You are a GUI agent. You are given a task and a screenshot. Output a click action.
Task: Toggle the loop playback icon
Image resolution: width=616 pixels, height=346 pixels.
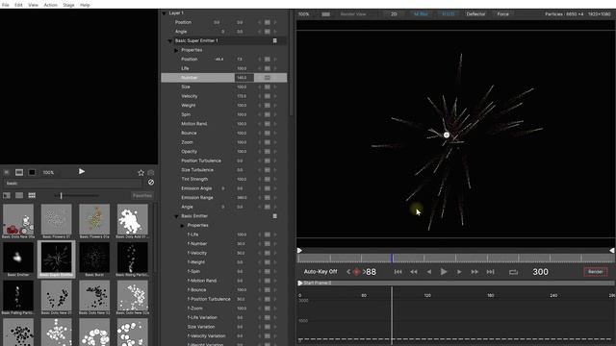(x=513, y=272)
